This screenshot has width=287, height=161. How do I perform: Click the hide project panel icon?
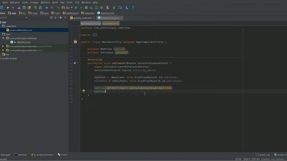tap(65, 18)
